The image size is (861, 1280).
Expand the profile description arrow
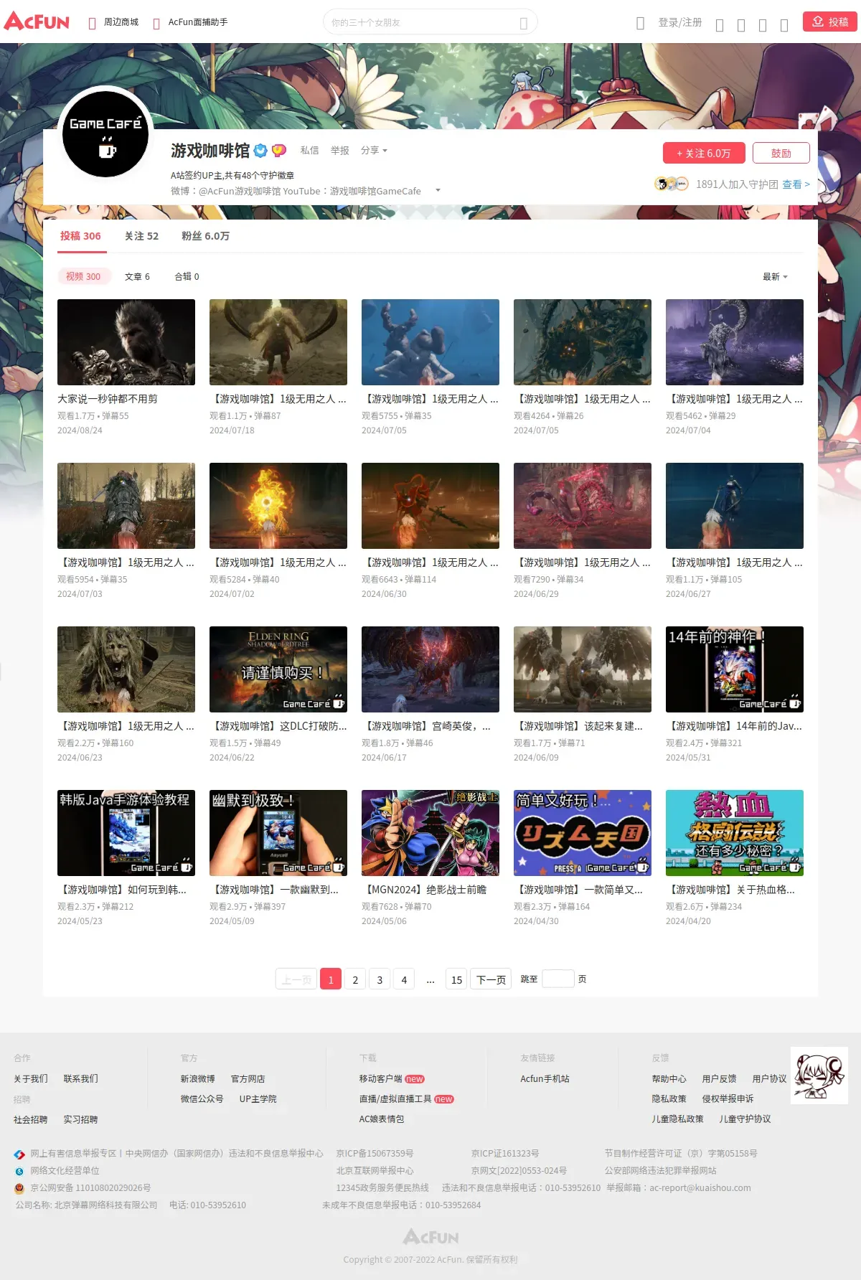pos(438,191)
